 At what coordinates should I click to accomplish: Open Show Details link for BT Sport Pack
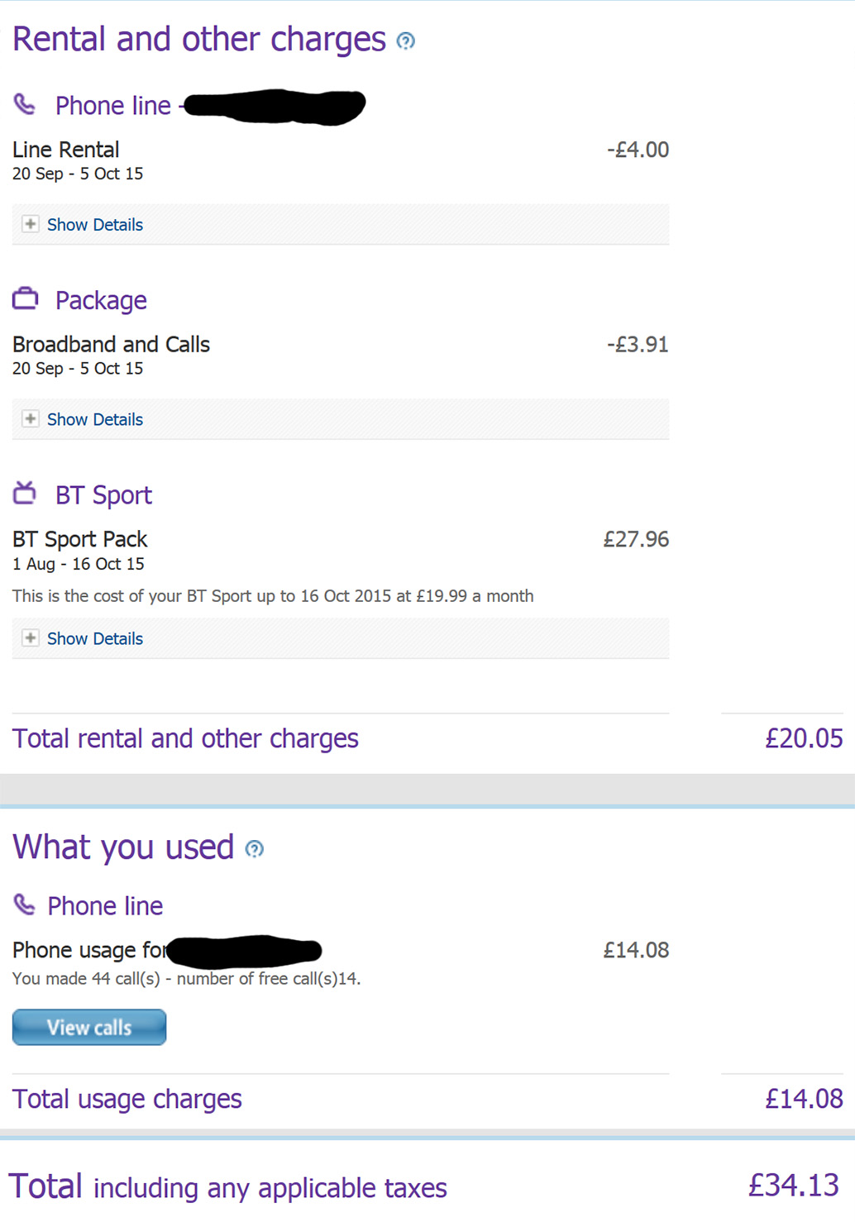pyautogui.click(x=94, y=639)
